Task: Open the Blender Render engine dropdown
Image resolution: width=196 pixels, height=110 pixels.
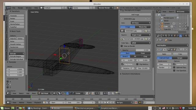Action: click(x=106, y=8)
